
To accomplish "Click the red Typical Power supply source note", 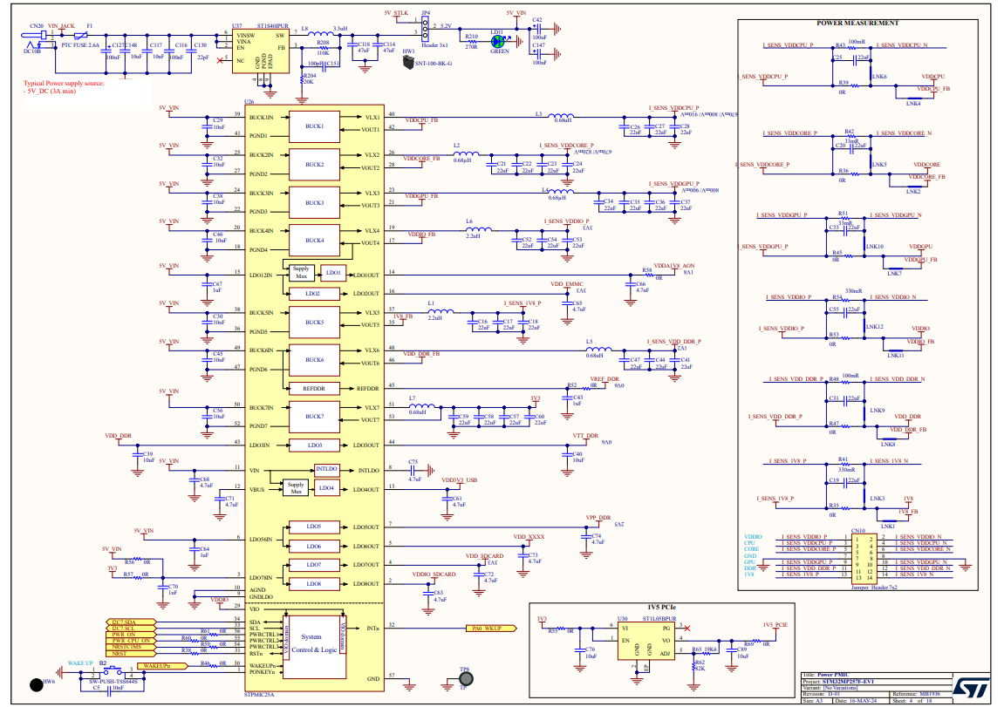I will 64,87.
